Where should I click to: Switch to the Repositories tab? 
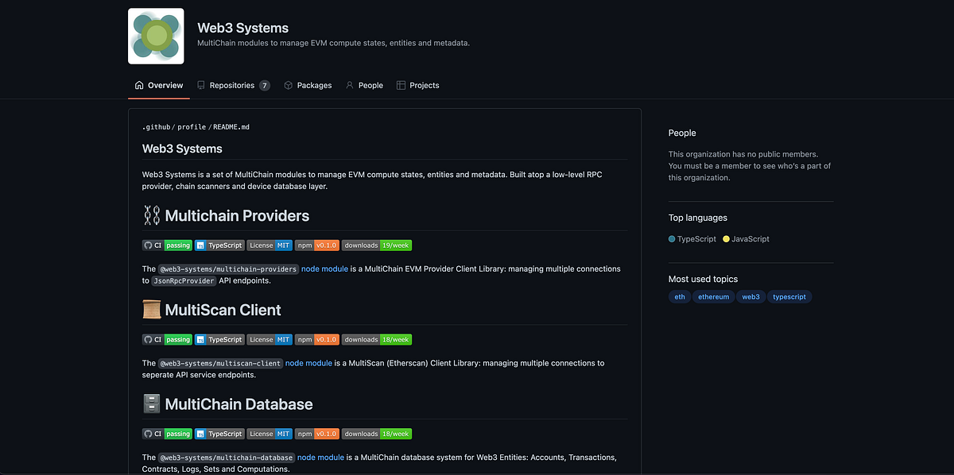(x=232, y=85)
